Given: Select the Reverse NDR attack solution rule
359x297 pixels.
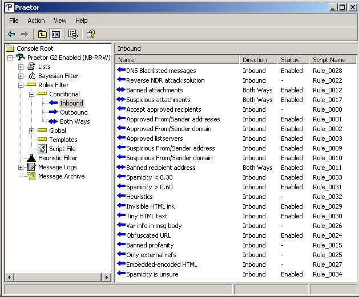Looking at the screenshot, I should tap(166, 80).
